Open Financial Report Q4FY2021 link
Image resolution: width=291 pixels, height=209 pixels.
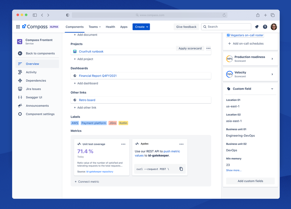click(x=98, y=76)
